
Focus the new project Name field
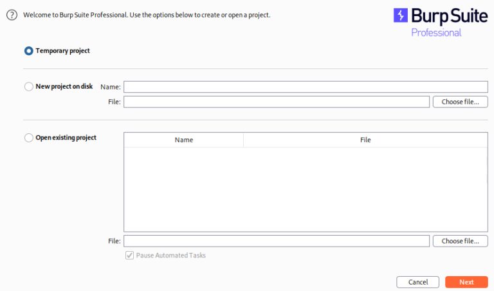click(306, 86)
